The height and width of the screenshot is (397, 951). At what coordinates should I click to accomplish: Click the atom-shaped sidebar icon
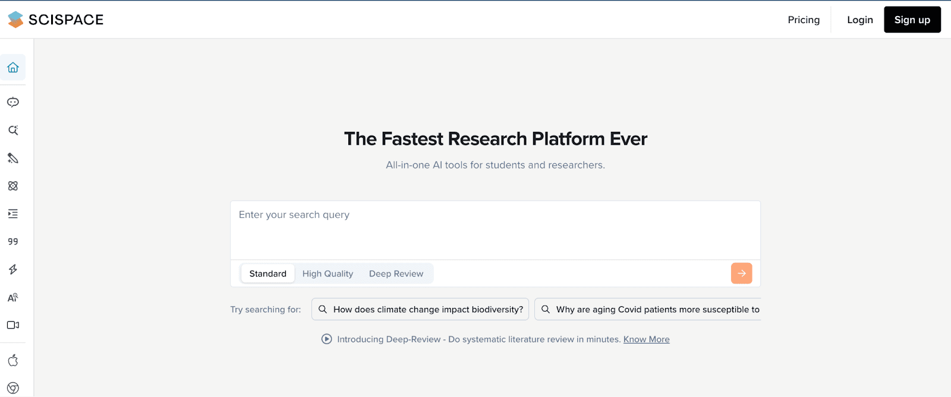13,186
